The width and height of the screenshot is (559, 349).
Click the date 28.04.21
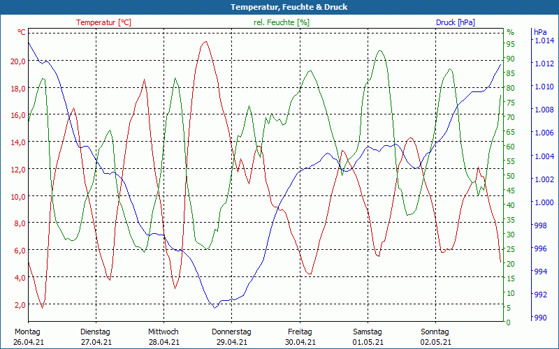click(x=164, y=342)
